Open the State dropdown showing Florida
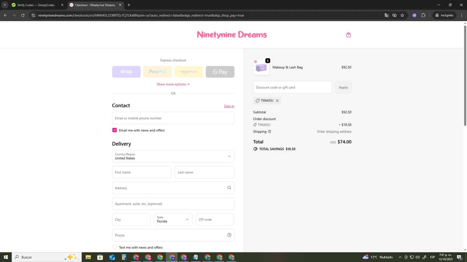The height and width of the screenshot is (262, 467). click(173, 219)
